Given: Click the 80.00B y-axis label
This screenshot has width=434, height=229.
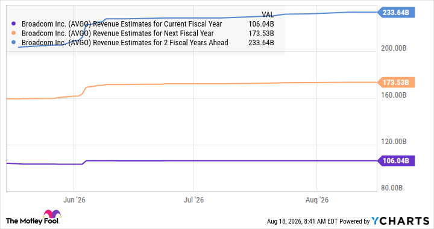Looking at the screenshot, I should click(392, 188).
